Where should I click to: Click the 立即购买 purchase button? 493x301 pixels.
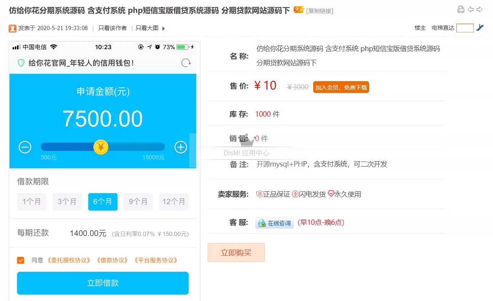click(x=236, y=252)
